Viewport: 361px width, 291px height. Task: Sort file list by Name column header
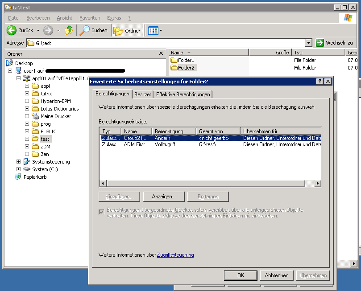coord(209,53)
